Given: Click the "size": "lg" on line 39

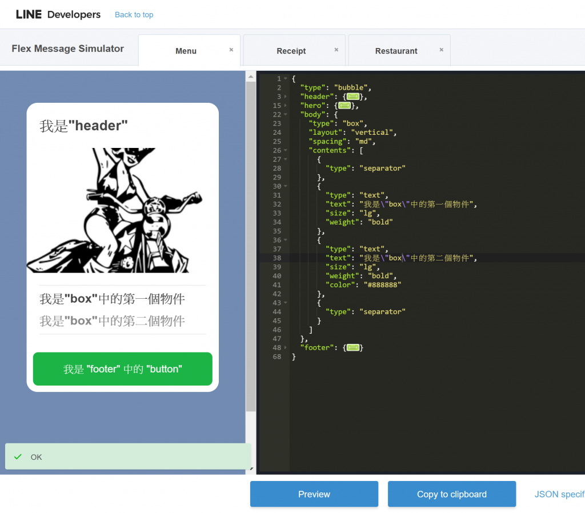Looking at the screenshot, I should click(x=352, y=267).
